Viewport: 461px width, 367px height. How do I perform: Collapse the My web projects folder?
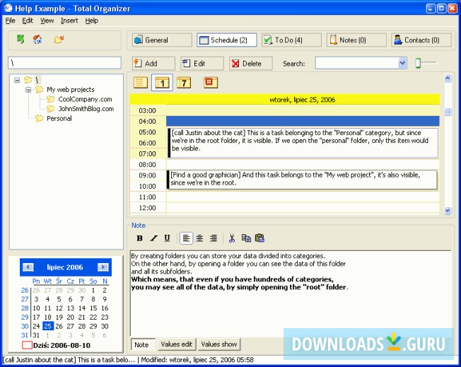(x=28, y=90)
